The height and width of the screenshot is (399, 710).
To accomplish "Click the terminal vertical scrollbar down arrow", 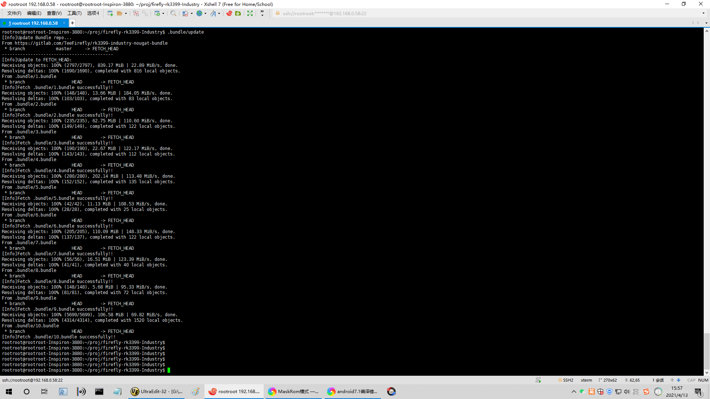I will coord(707,372).
